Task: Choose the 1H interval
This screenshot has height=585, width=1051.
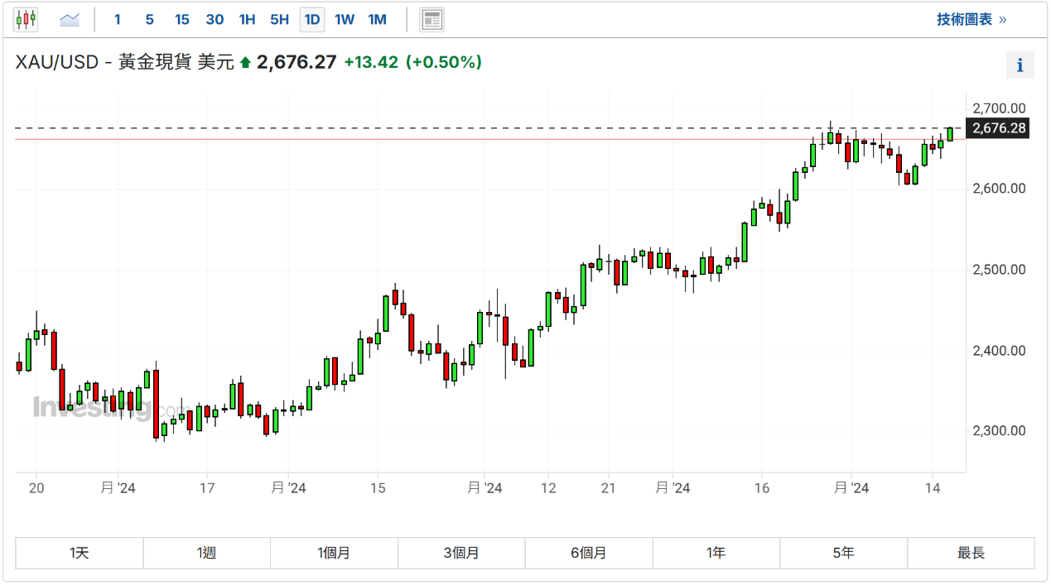Action: tap(247, 19)
